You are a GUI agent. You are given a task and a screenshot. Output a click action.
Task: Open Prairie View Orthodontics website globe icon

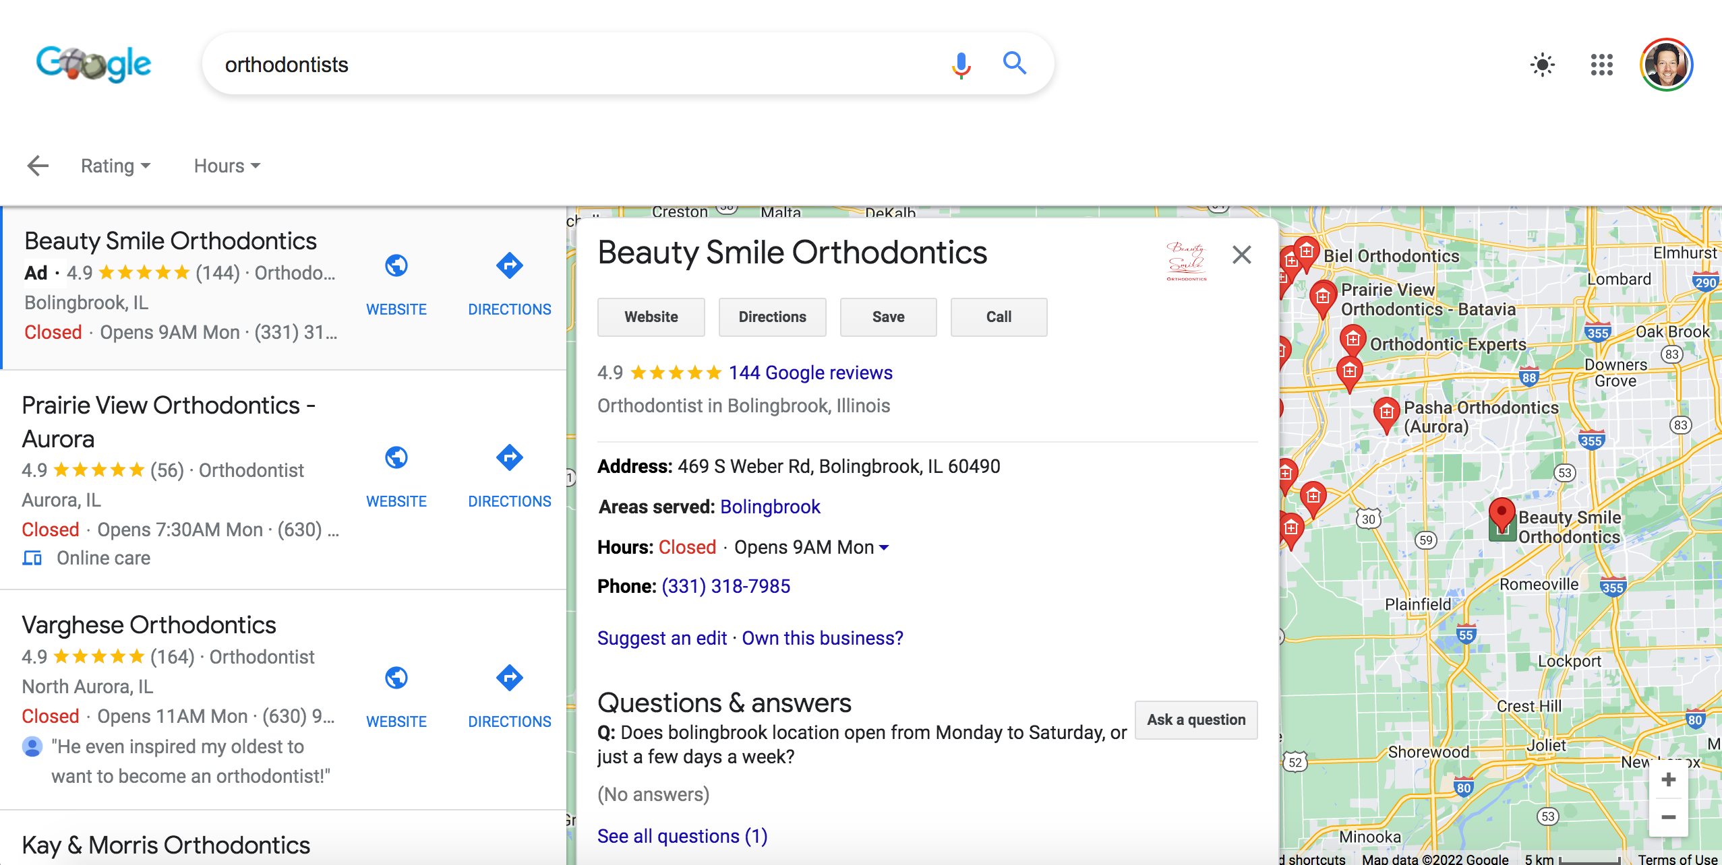click(396, 457)
